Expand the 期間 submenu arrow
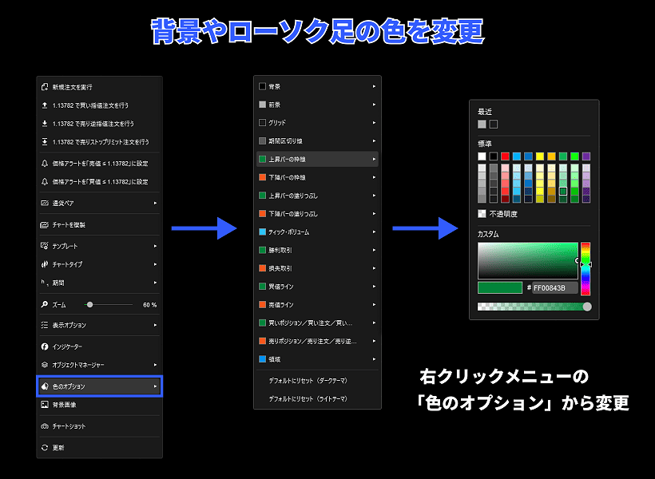The image size is (655, 479). coord(156,283)
